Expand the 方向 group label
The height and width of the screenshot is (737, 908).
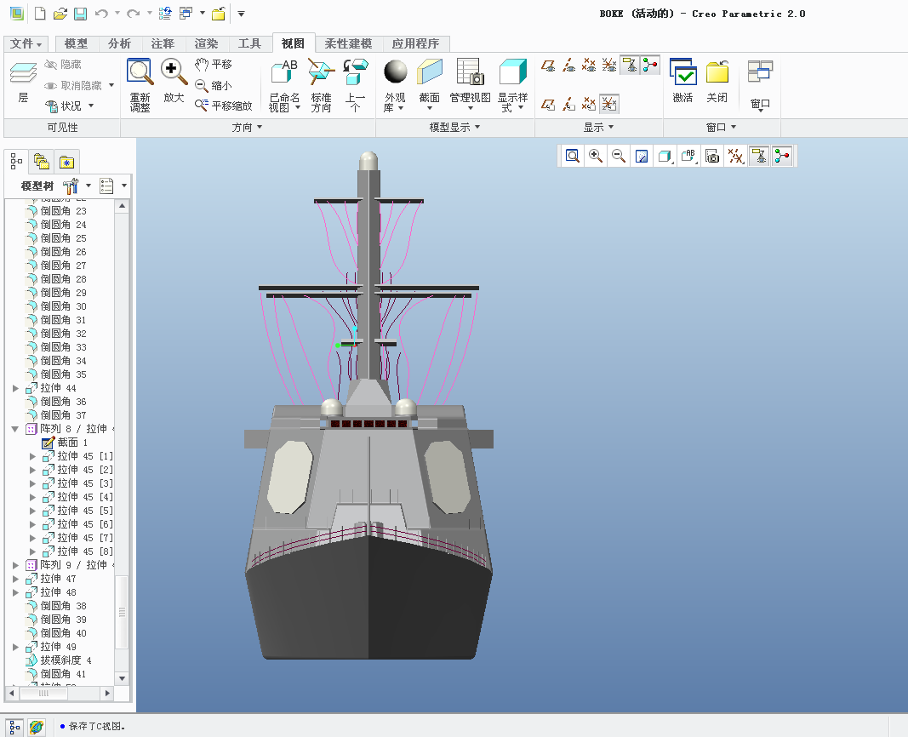[x=247, y=128]
